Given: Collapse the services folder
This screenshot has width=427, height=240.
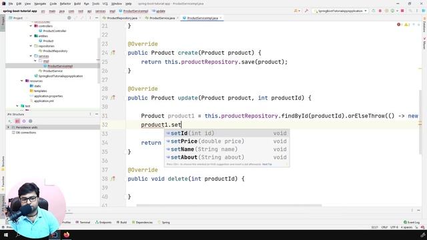Looking at the screenshot, I should tap(31, 56).
